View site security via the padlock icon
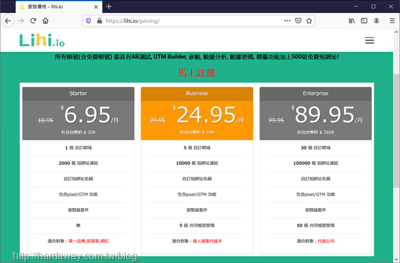The image size is (400, 263). coord(99,21)
